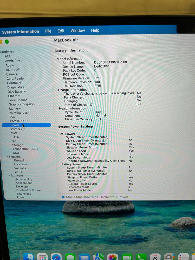This screenshot has width=195, height=260.
Task: Open Messages from the Dock
Action: [x=70, y=257]
